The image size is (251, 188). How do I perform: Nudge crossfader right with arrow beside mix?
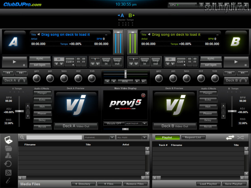(x=137, y=81)
